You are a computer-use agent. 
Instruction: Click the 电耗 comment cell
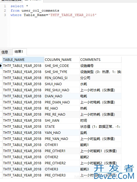click(x=100, y=96)
